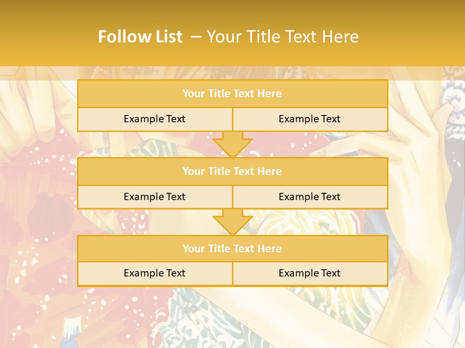This screenshot has width=465, height=348.
Task: Click the golden title banner left of "Follow List"
Action: (x=48, y=37)
